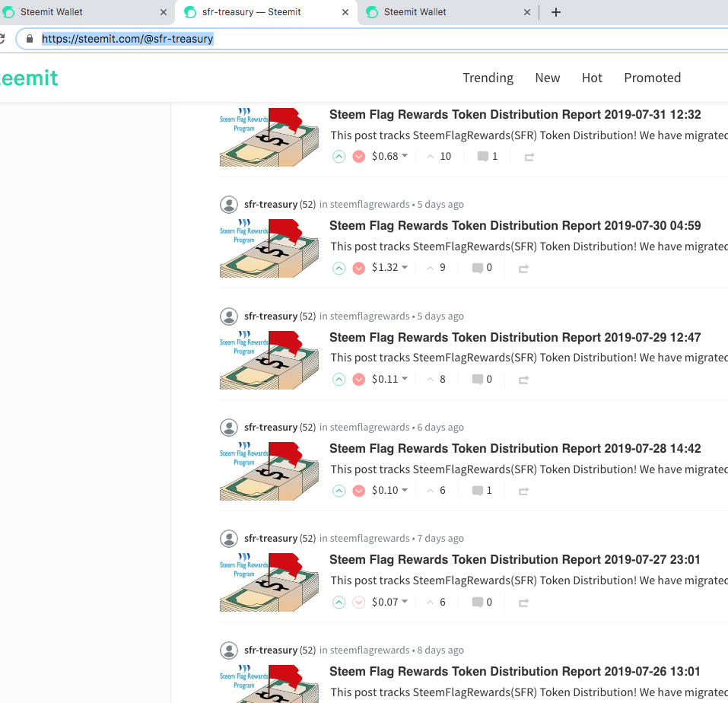This screenshot has height=703, width=728.
Task: Open the thumbnail image of the 07-30 post
Action: click(x=269, y=249)
